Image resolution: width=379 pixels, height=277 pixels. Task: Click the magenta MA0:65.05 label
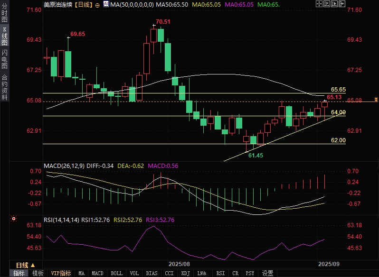coord(239,4)
